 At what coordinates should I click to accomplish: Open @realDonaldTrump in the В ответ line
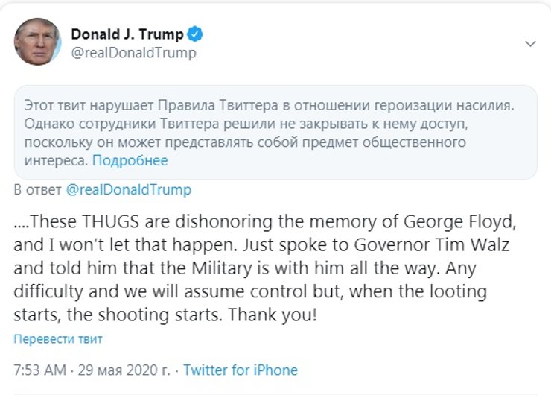click(128, 189)
